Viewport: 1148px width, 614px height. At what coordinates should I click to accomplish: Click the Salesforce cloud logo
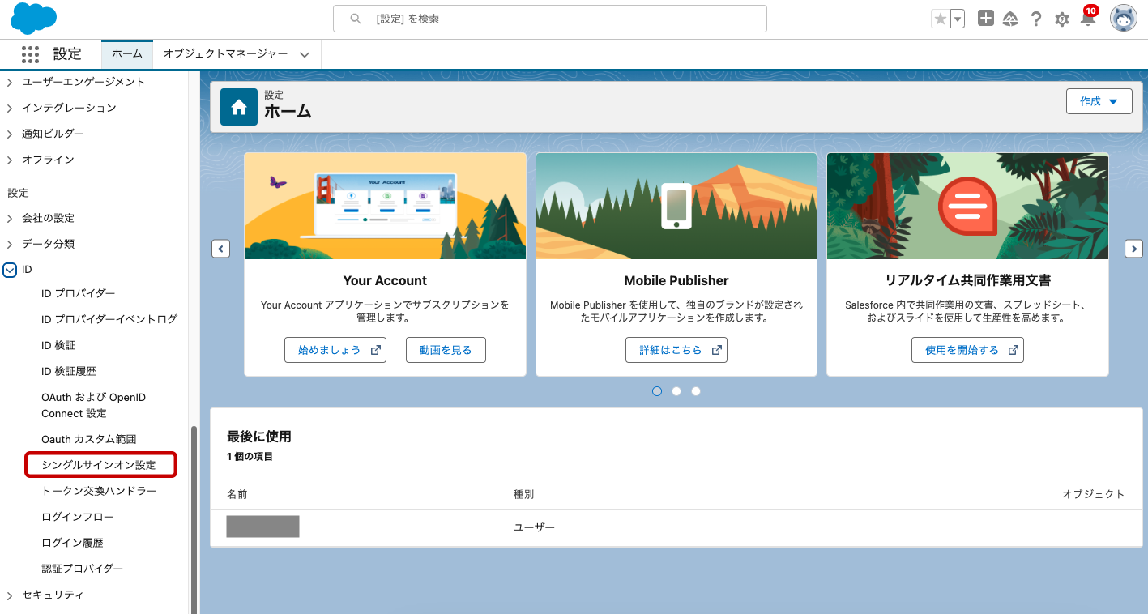pyautogui.click(x=33, y=19)
